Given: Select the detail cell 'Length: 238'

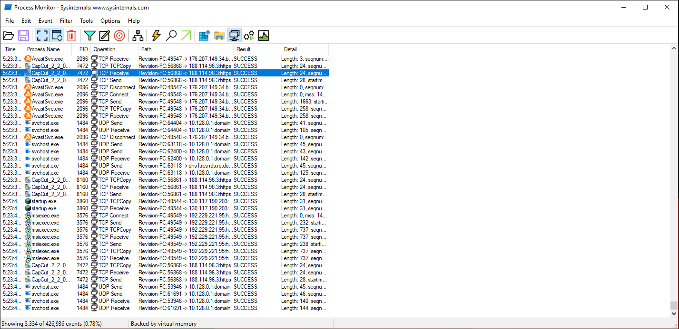Looking at the screenshot, I should [305, 244].
